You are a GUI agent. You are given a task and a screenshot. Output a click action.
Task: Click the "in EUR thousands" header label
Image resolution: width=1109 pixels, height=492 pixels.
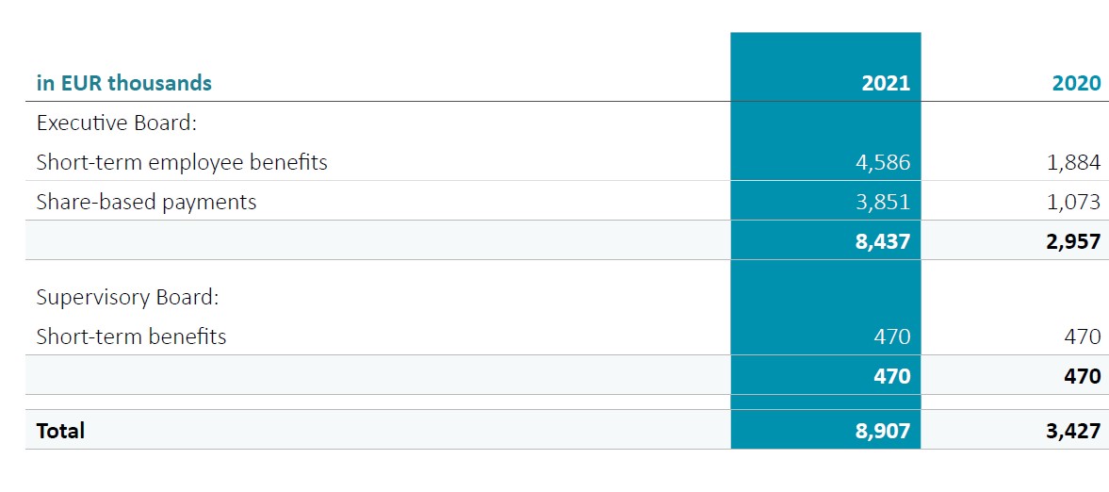click(123, 83)
